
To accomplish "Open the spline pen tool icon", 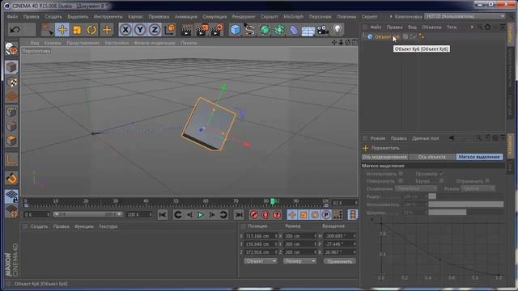I will [250, 30].
